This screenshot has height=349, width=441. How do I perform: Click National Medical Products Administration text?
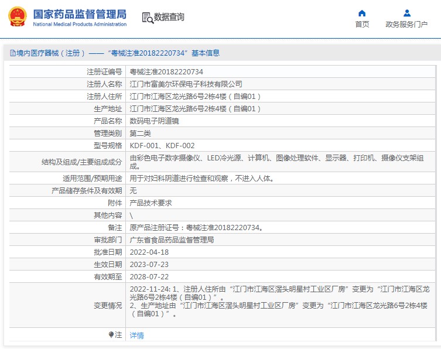coord(80,24)
